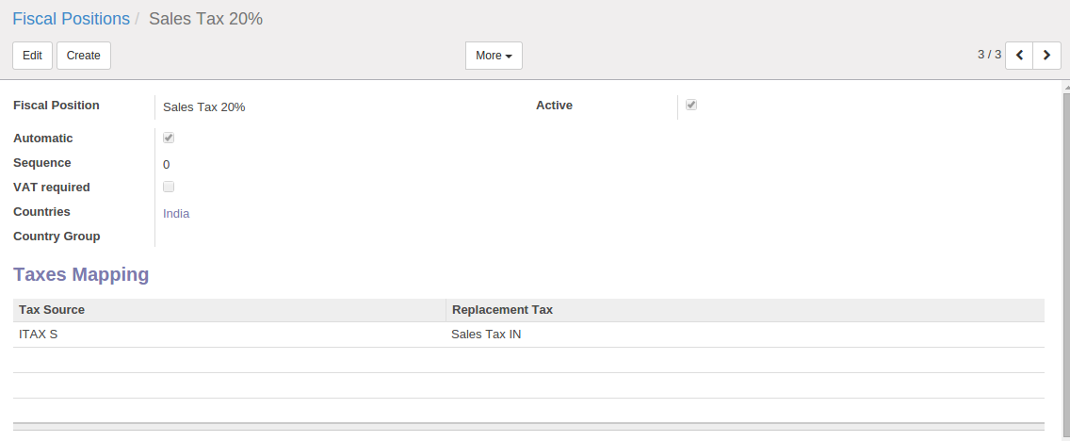Toggle the VAT required checkbox
Screen dimensions: 1070x441
pyautogui.click(x=169, y=187)
